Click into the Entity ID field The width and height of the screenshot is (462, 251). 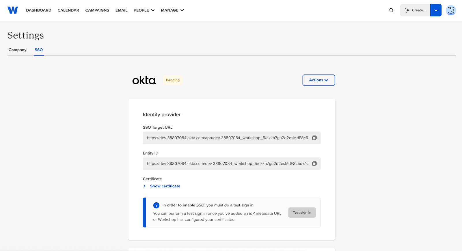coord(232,163)
